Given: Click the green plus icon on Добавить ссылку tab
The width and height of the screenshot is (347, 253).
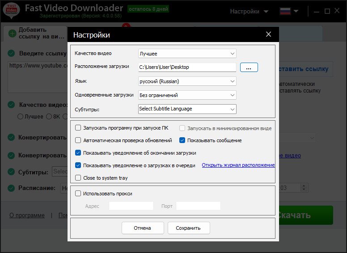Looking at the screenshot, I should tap(12, 34).
